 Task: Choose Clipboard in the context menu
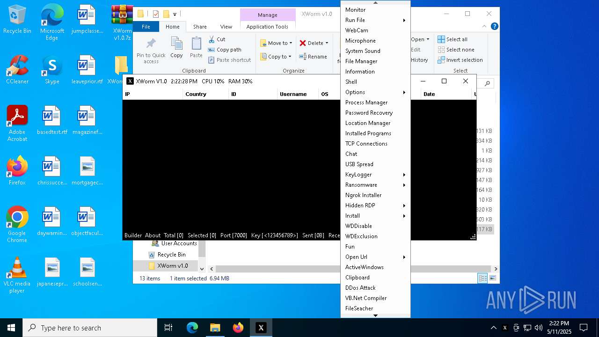coord(375,278)
